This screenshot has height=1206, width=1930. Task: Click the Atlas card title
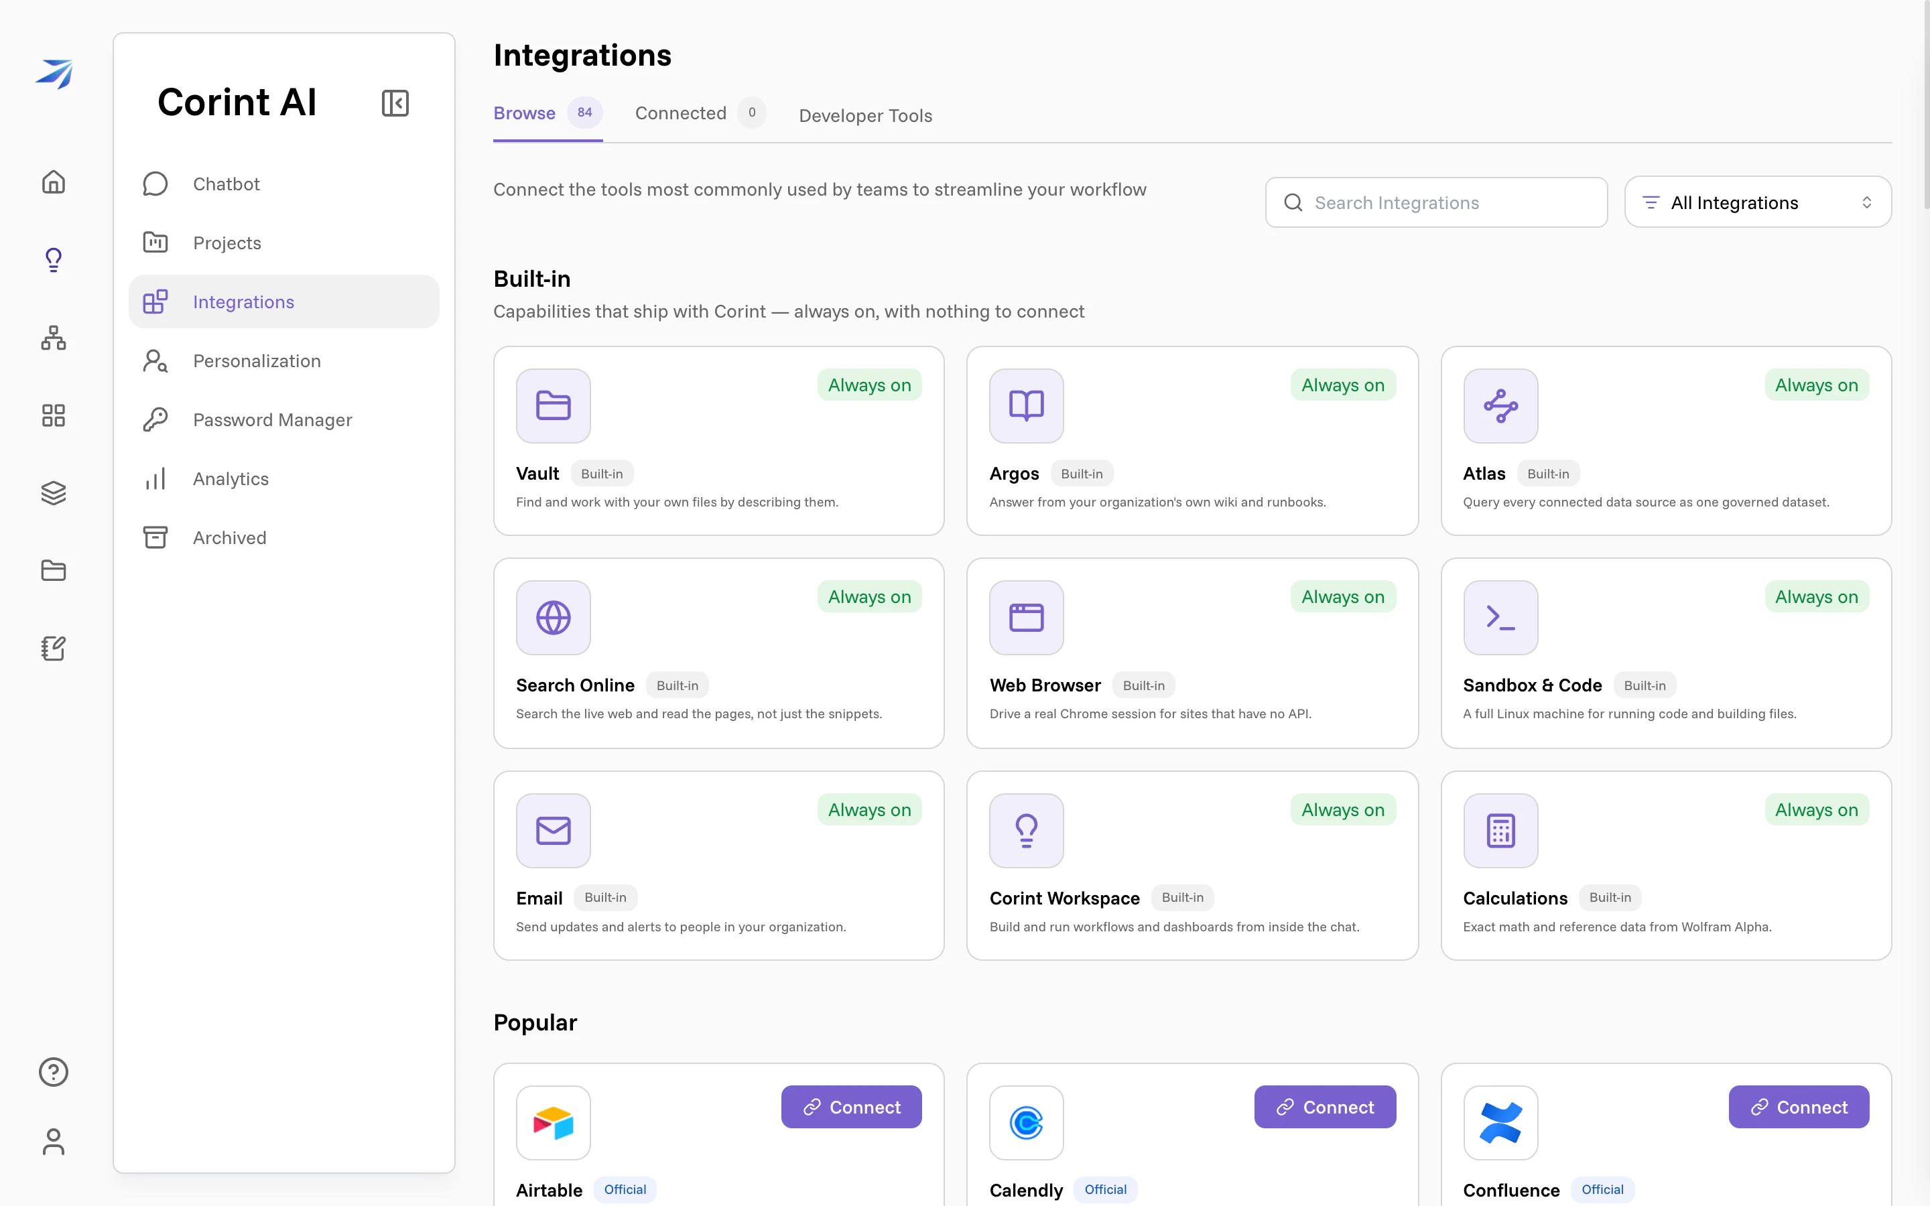point(1484,474)
